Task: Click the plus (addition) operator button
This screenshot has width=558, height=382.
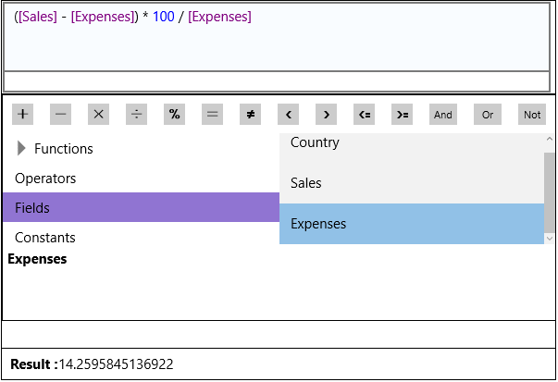Action: tap(23, 115)
